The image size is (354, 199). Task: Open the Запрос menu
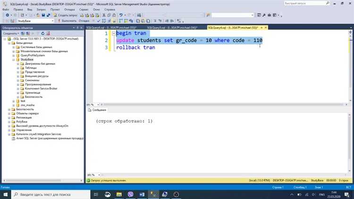[41, 9]
